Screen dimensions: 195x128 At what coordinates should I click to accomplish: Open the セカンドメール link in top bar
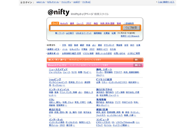point(53,2)
